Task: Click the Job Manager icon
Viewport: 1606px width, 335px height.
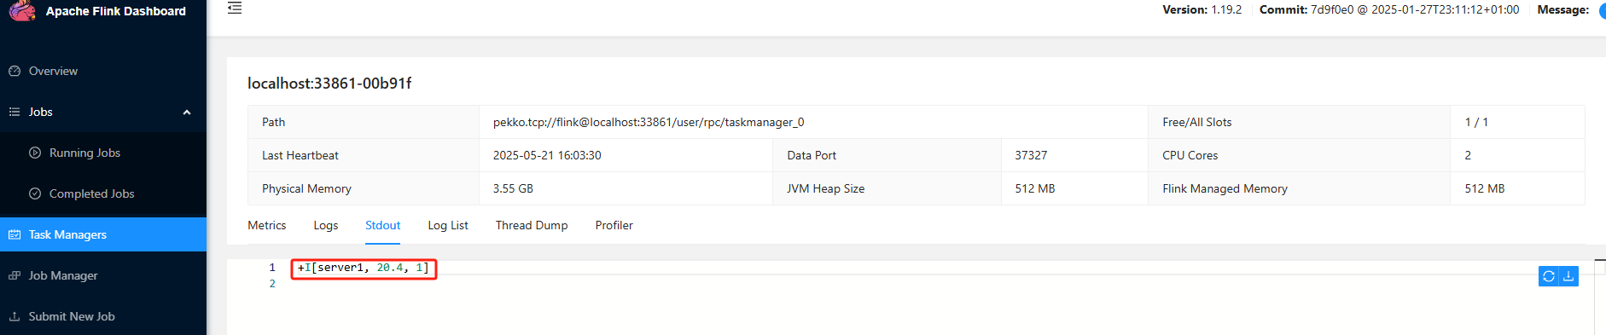Action: tap(15, 275)
